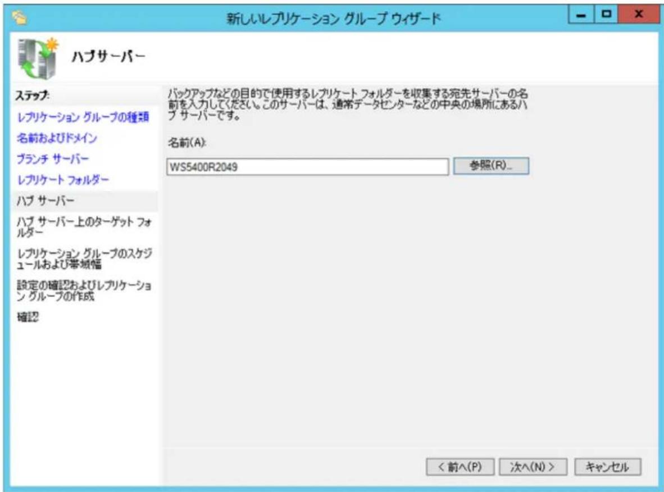Open the レプリケート フォルダー step
The image size is (664, 492).
pyautogui.click(x=63, y=180)
